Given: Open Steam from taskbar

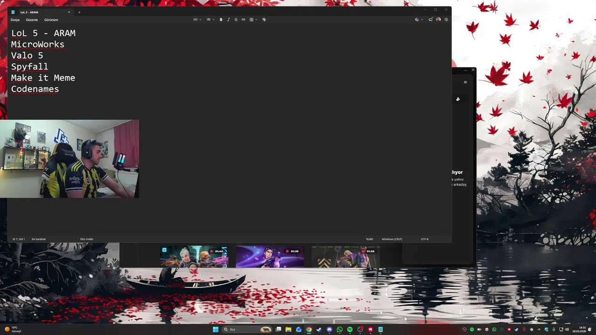Looking at the screenshot, I should click(x=319, y=329).
